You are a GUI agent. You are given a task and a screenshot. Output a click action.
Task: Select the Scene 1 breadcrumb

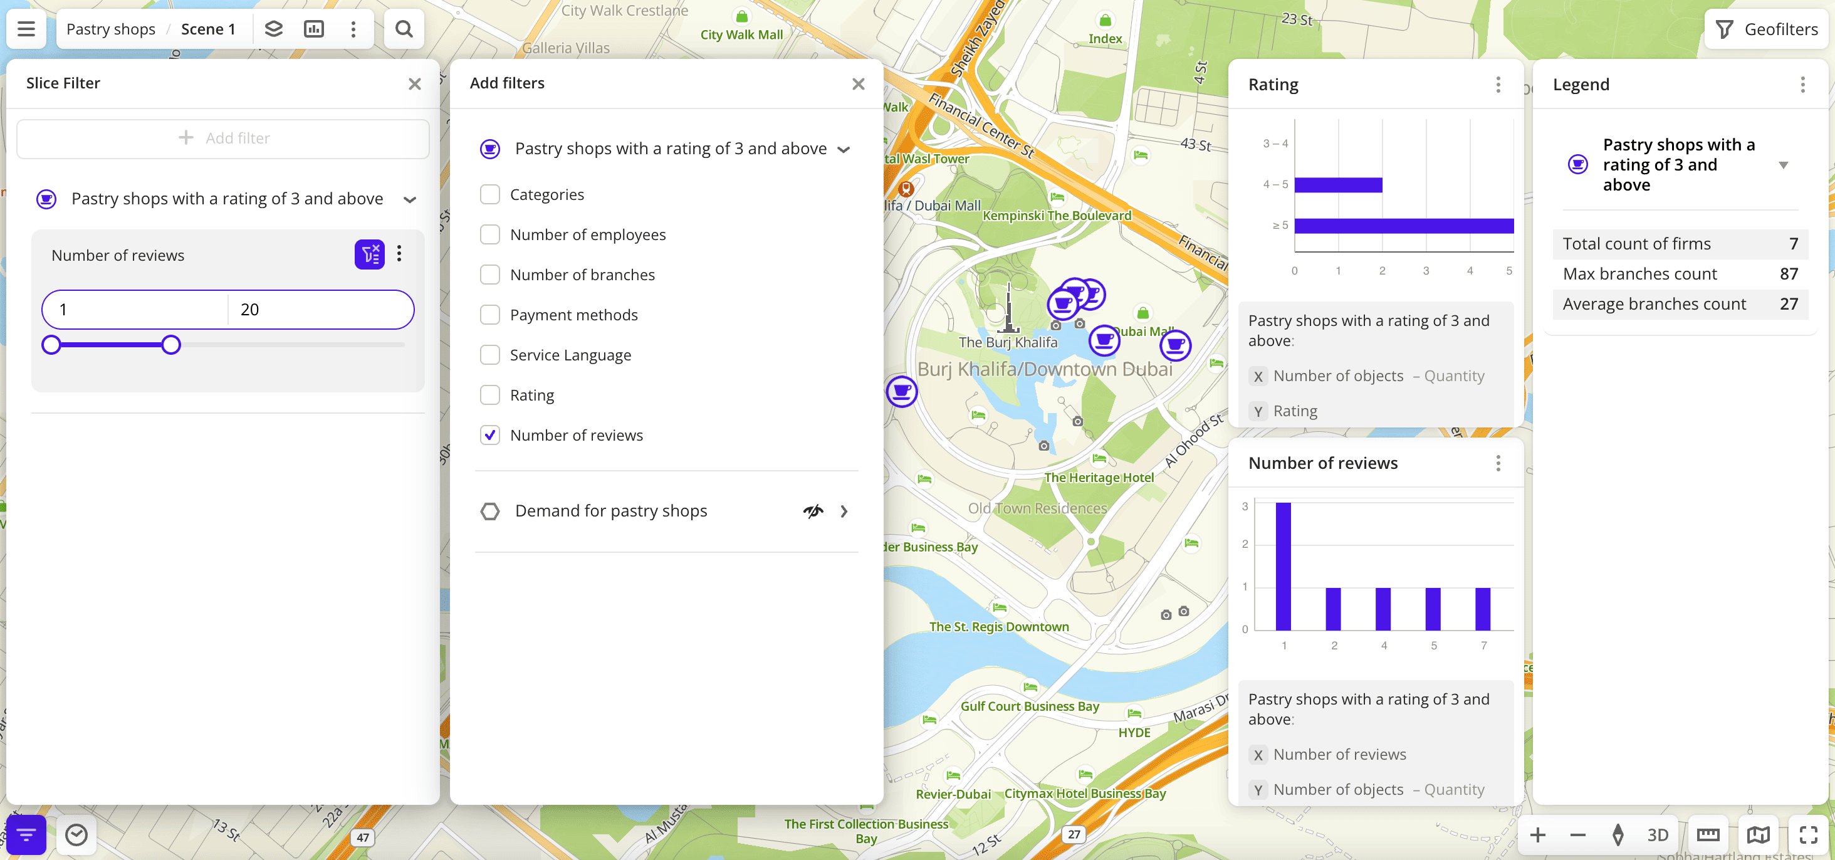click(208, 29)
